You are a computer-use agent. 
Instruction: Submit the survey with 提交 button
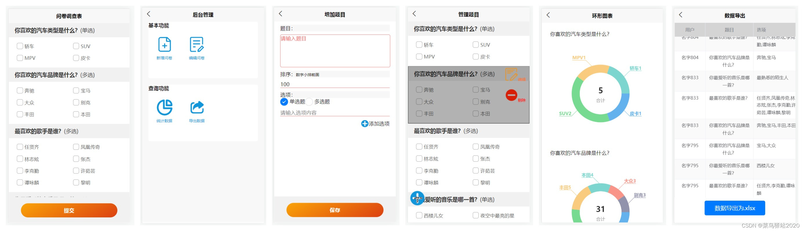click(69, 210)
